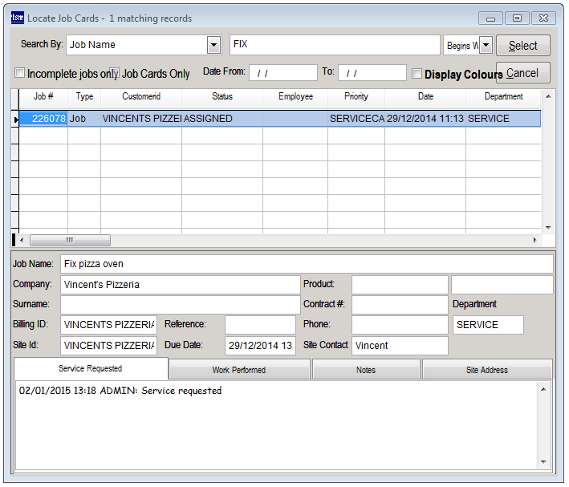This screenshot has height=487, width=569.
Task: Expand the Begins With match dropdown
Action: [x=486, y=45]
